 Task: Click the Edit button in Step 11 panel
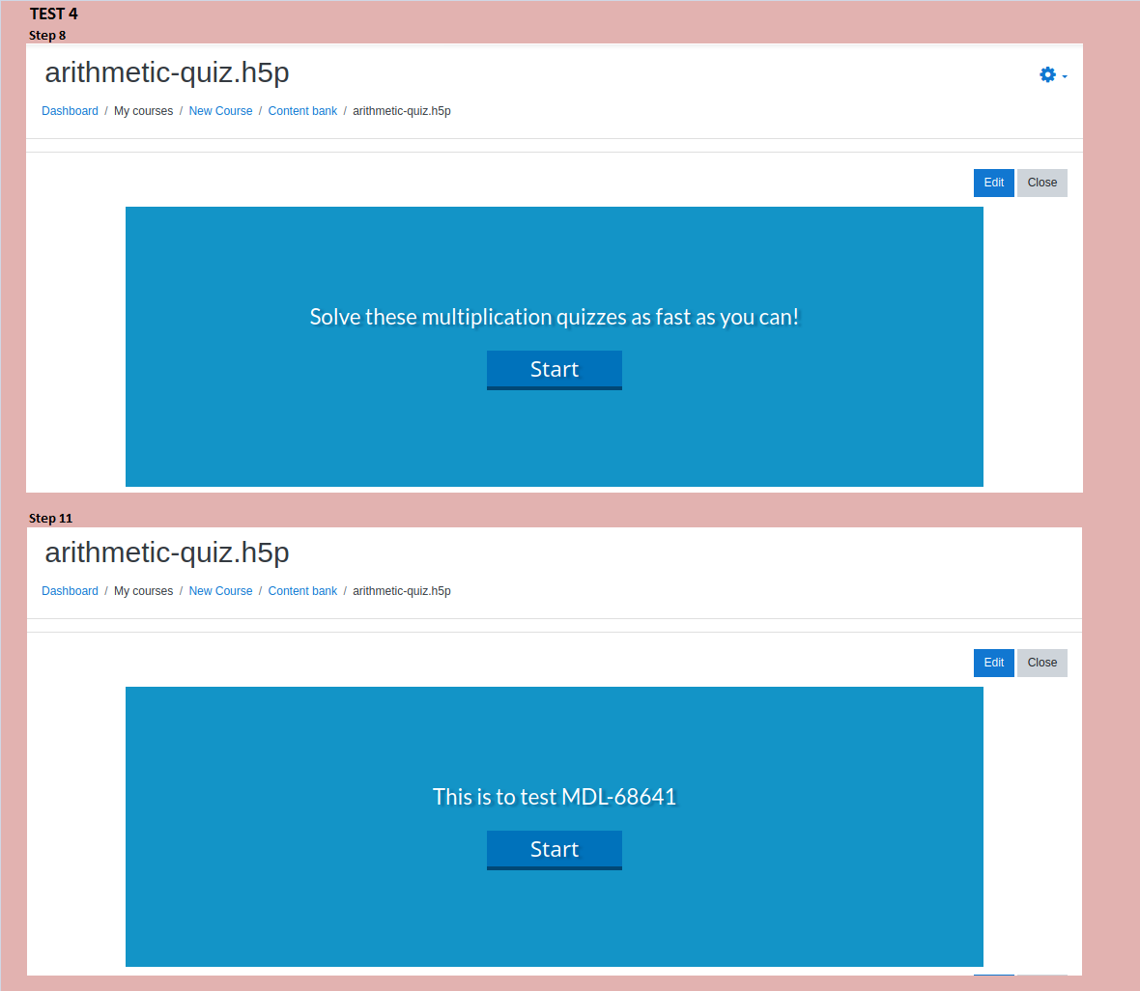point(994,663)
